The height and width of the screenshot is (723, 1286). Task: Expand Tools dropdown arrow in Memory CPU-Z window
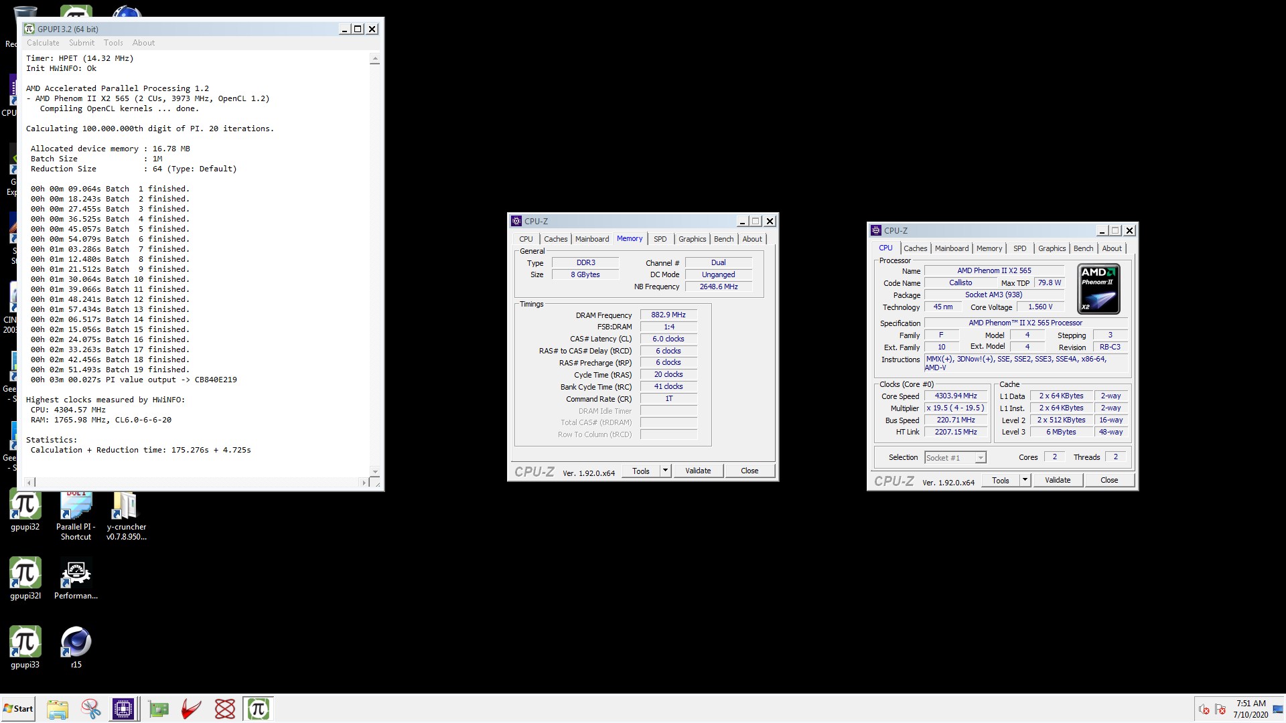[665, 471]
